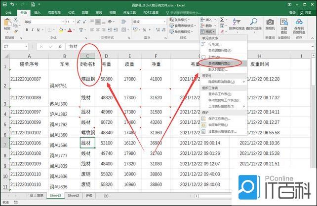Open fill color bucket swatch
This screenshot has height=206, width=317.
[61, 30]
